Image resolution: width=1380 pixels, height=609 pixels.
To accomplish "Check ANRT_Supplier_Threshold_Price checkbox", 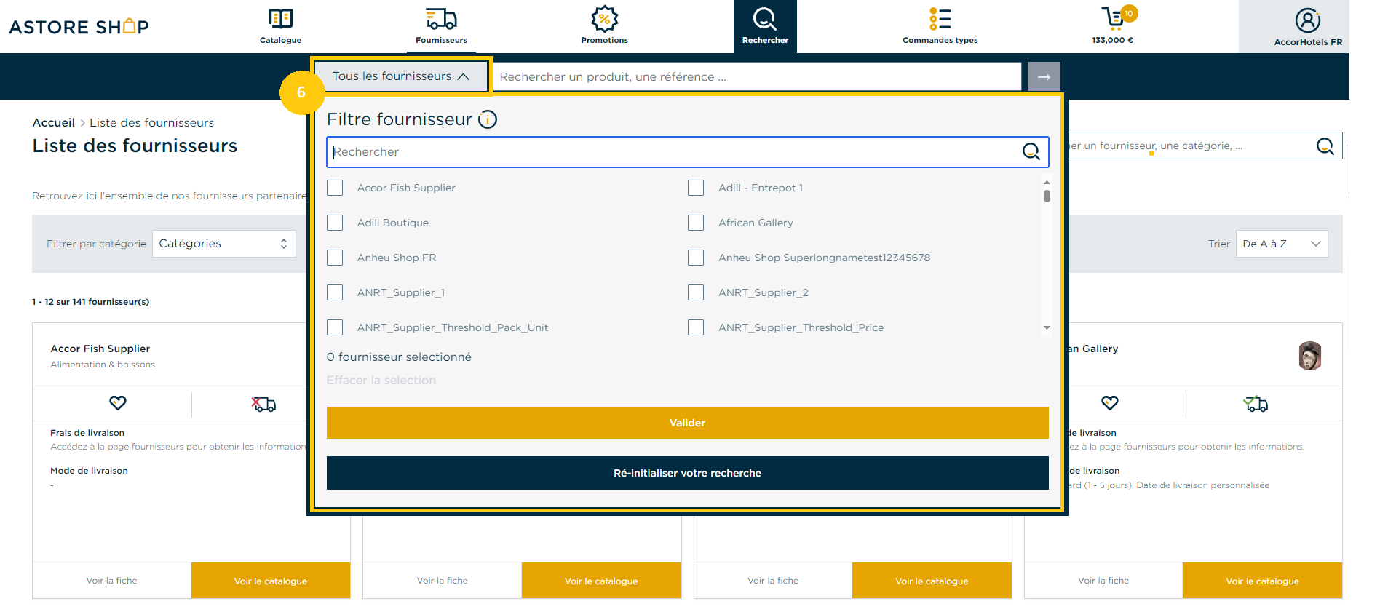I will 696,327.
